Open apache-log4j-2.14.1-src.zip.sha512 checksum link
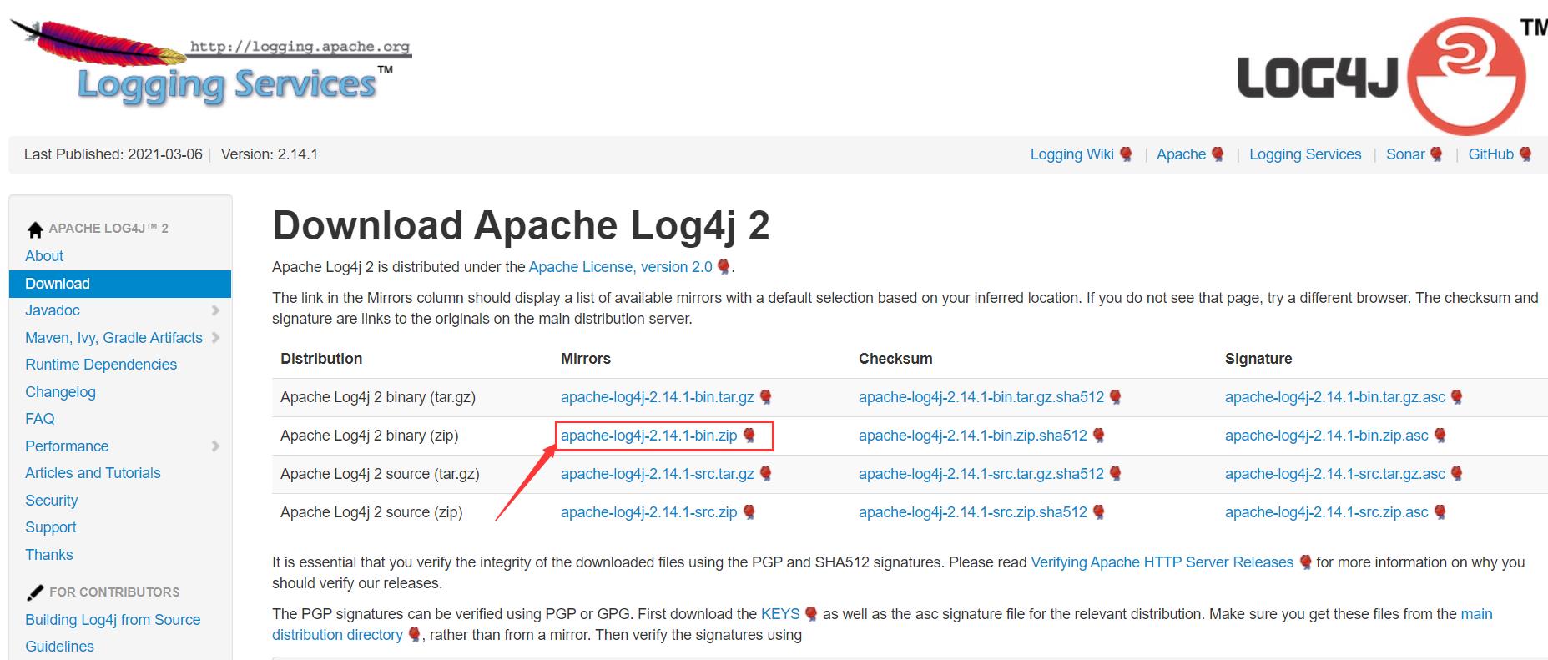 [x=973, y=512]
